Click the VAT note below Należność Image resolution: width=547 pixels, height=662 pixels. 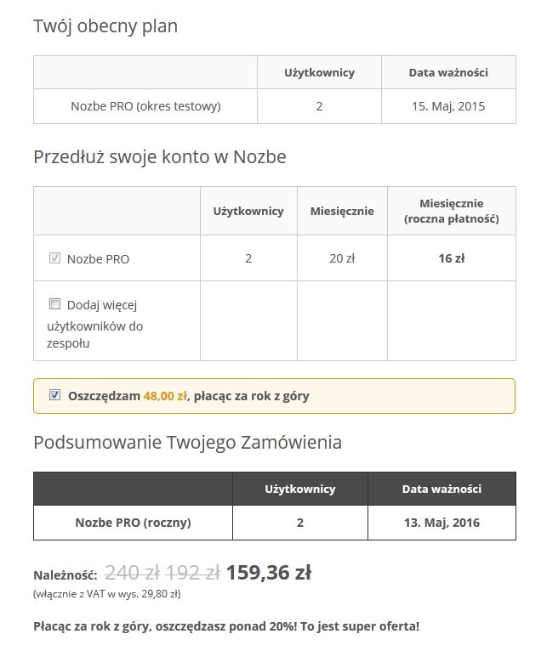(x=106, y=594)
